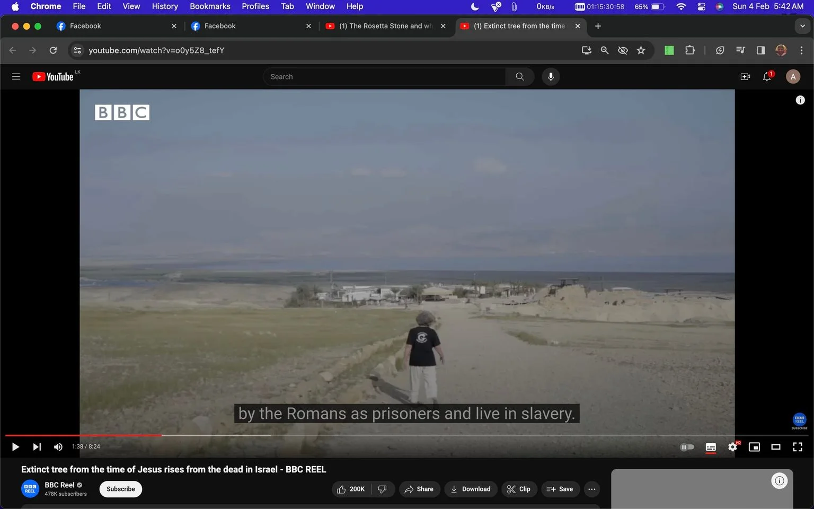
Task: Search with your voice microphone
Action: 551,77
